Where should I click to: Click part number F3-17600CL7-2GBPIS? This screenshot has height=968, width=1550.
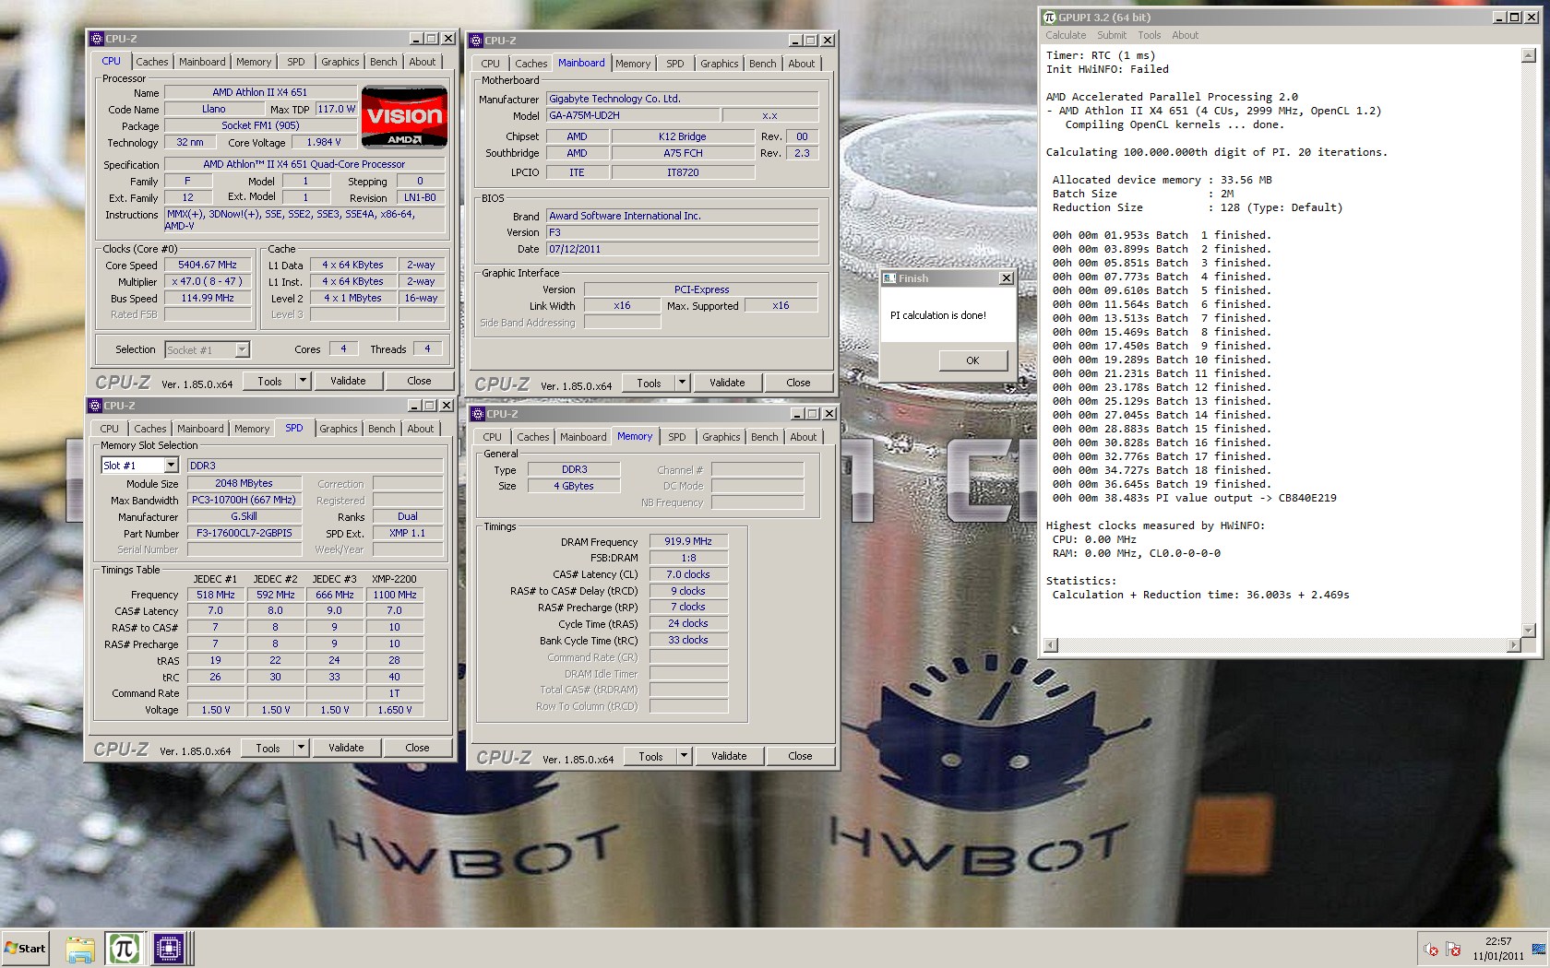[x=244, y=533]
